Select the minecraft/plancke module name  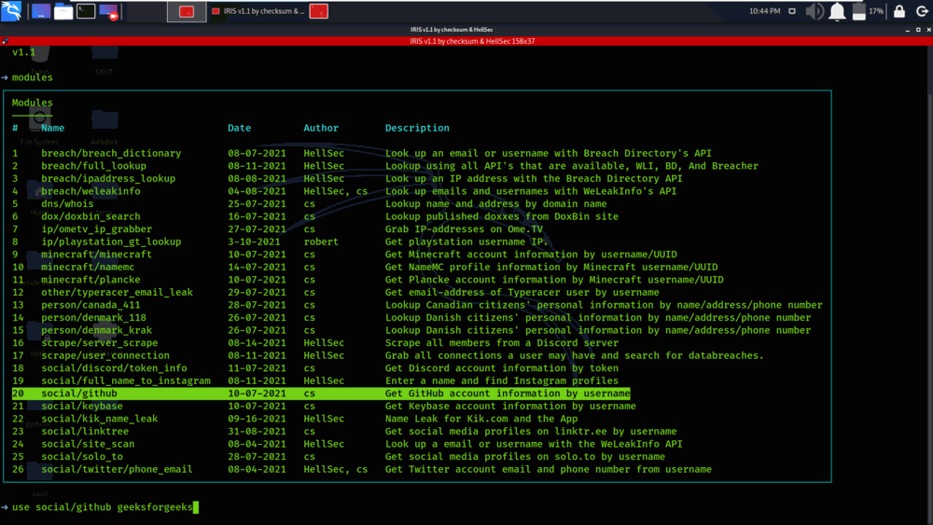(x=91, y=280)
